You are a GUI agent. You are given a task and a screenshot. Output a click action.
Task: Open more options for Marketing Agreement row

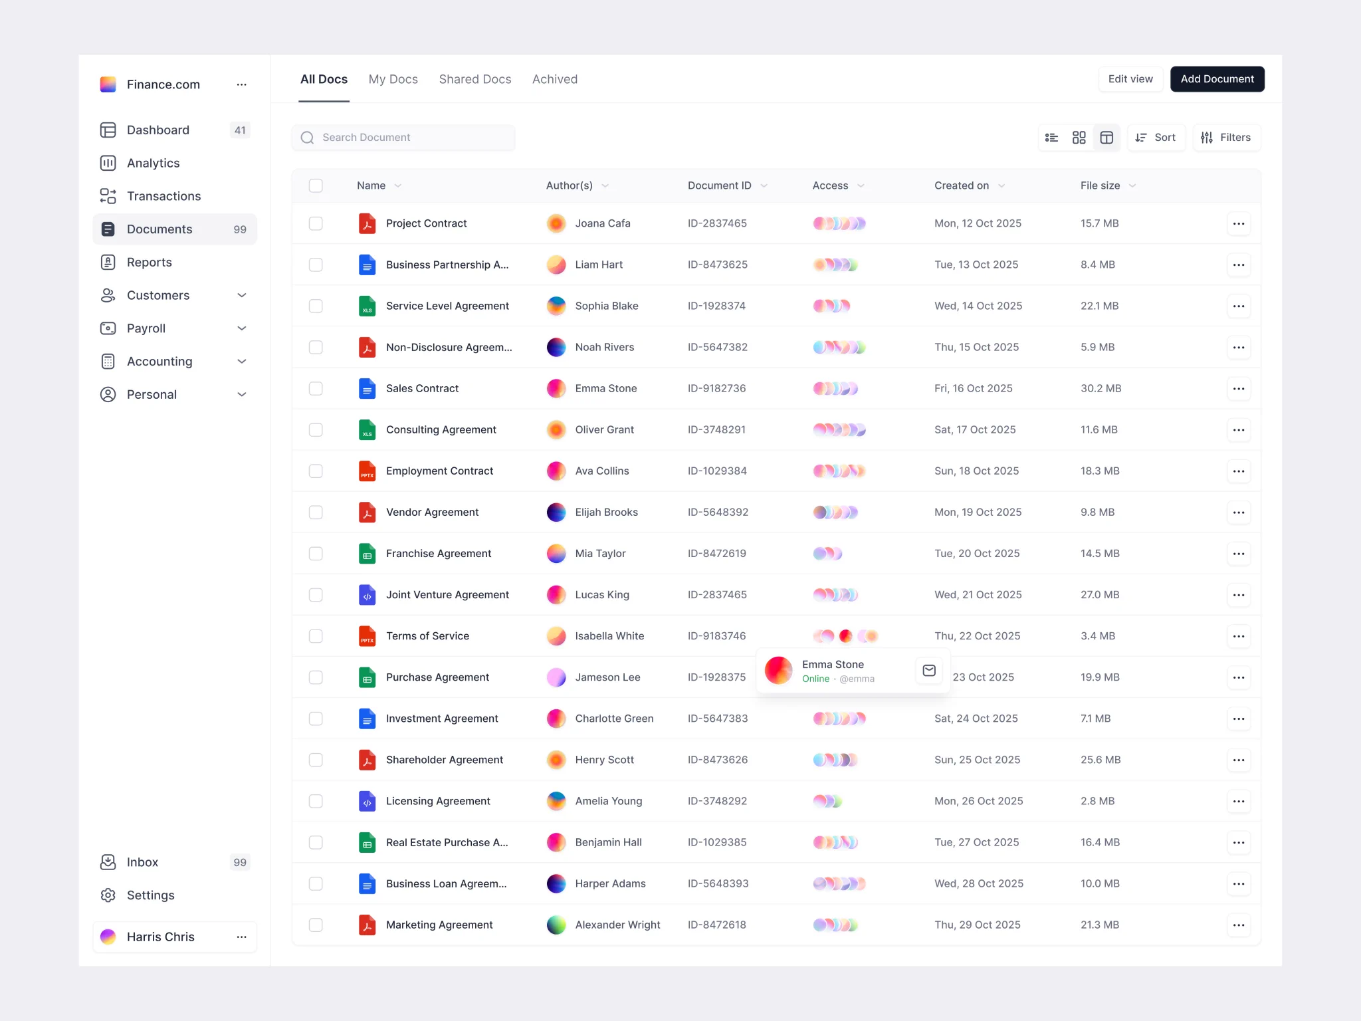click(x=1239, y=925)
